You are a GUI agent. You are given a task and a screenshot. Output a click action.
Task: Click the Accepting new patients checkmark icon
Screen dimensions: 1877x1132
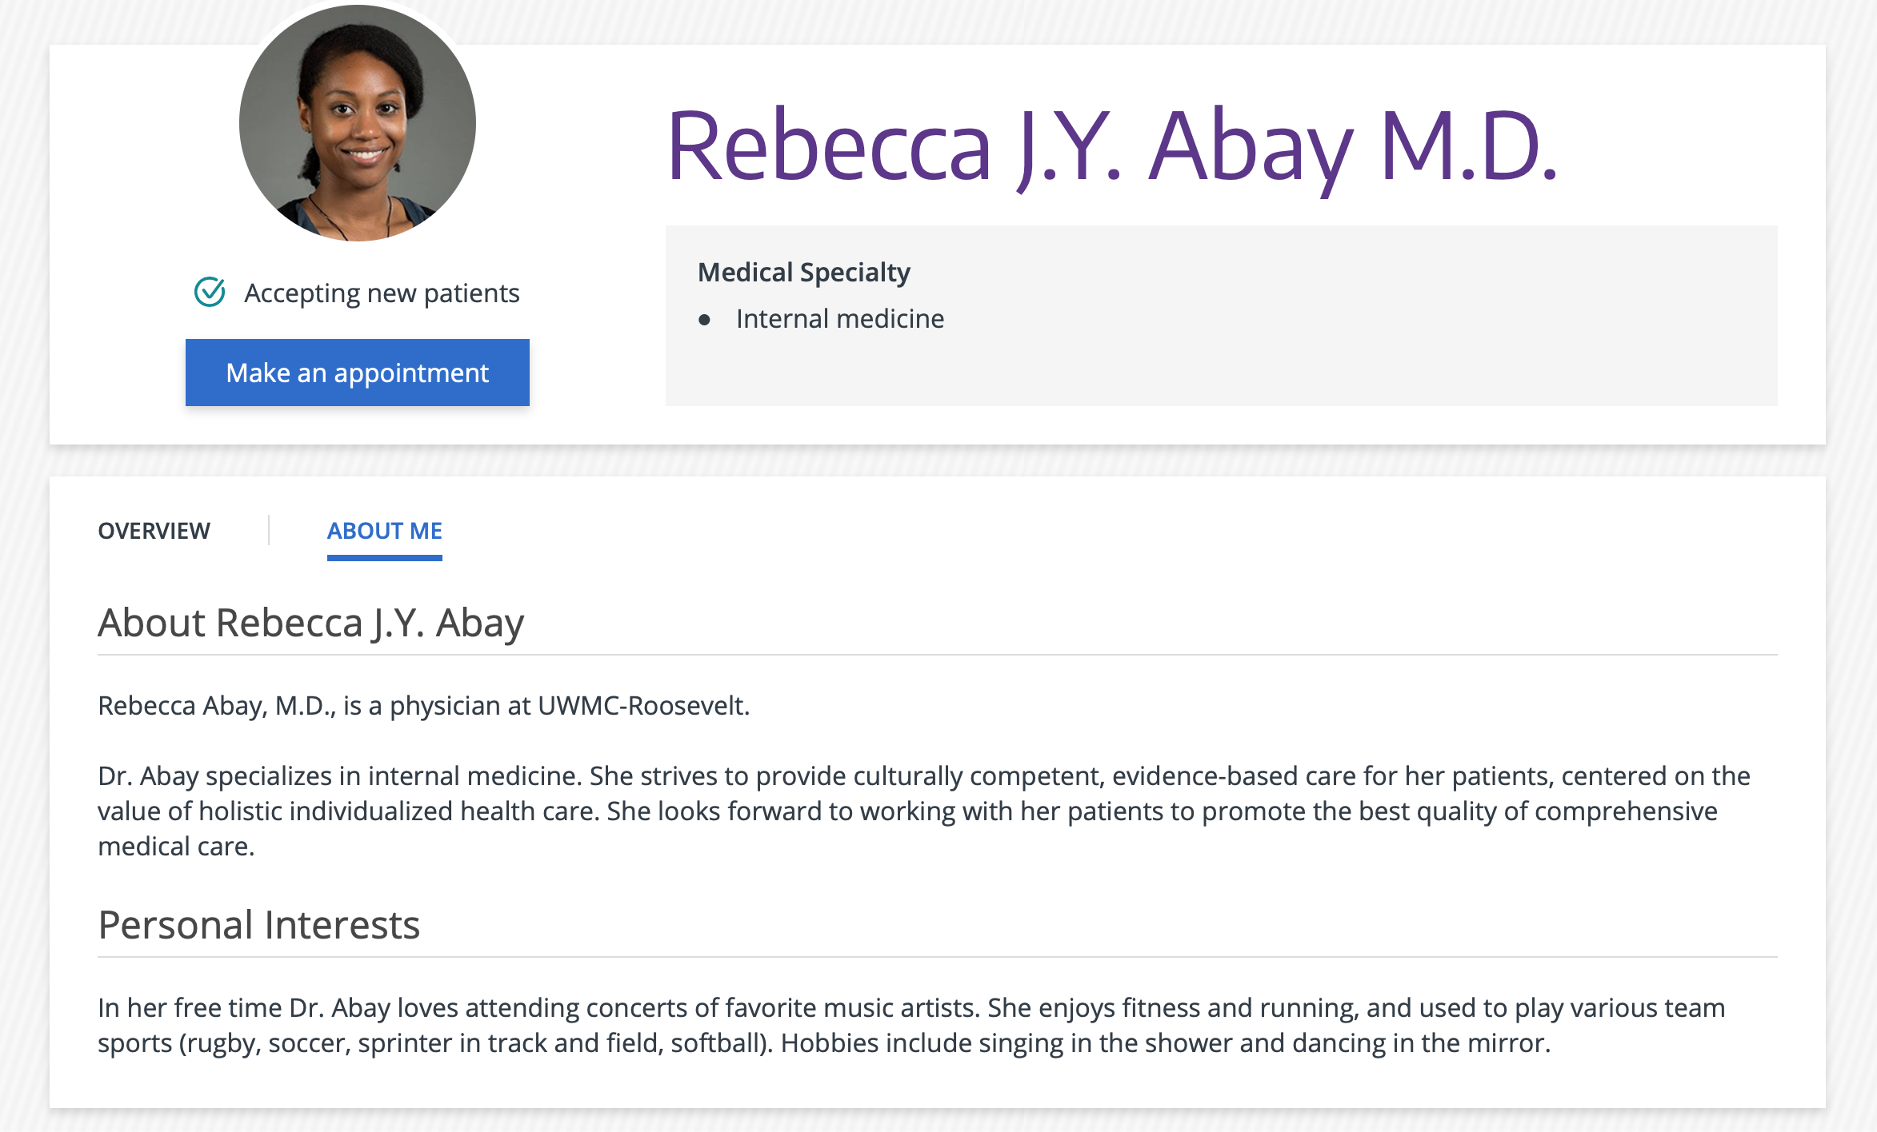coord(210,293)
